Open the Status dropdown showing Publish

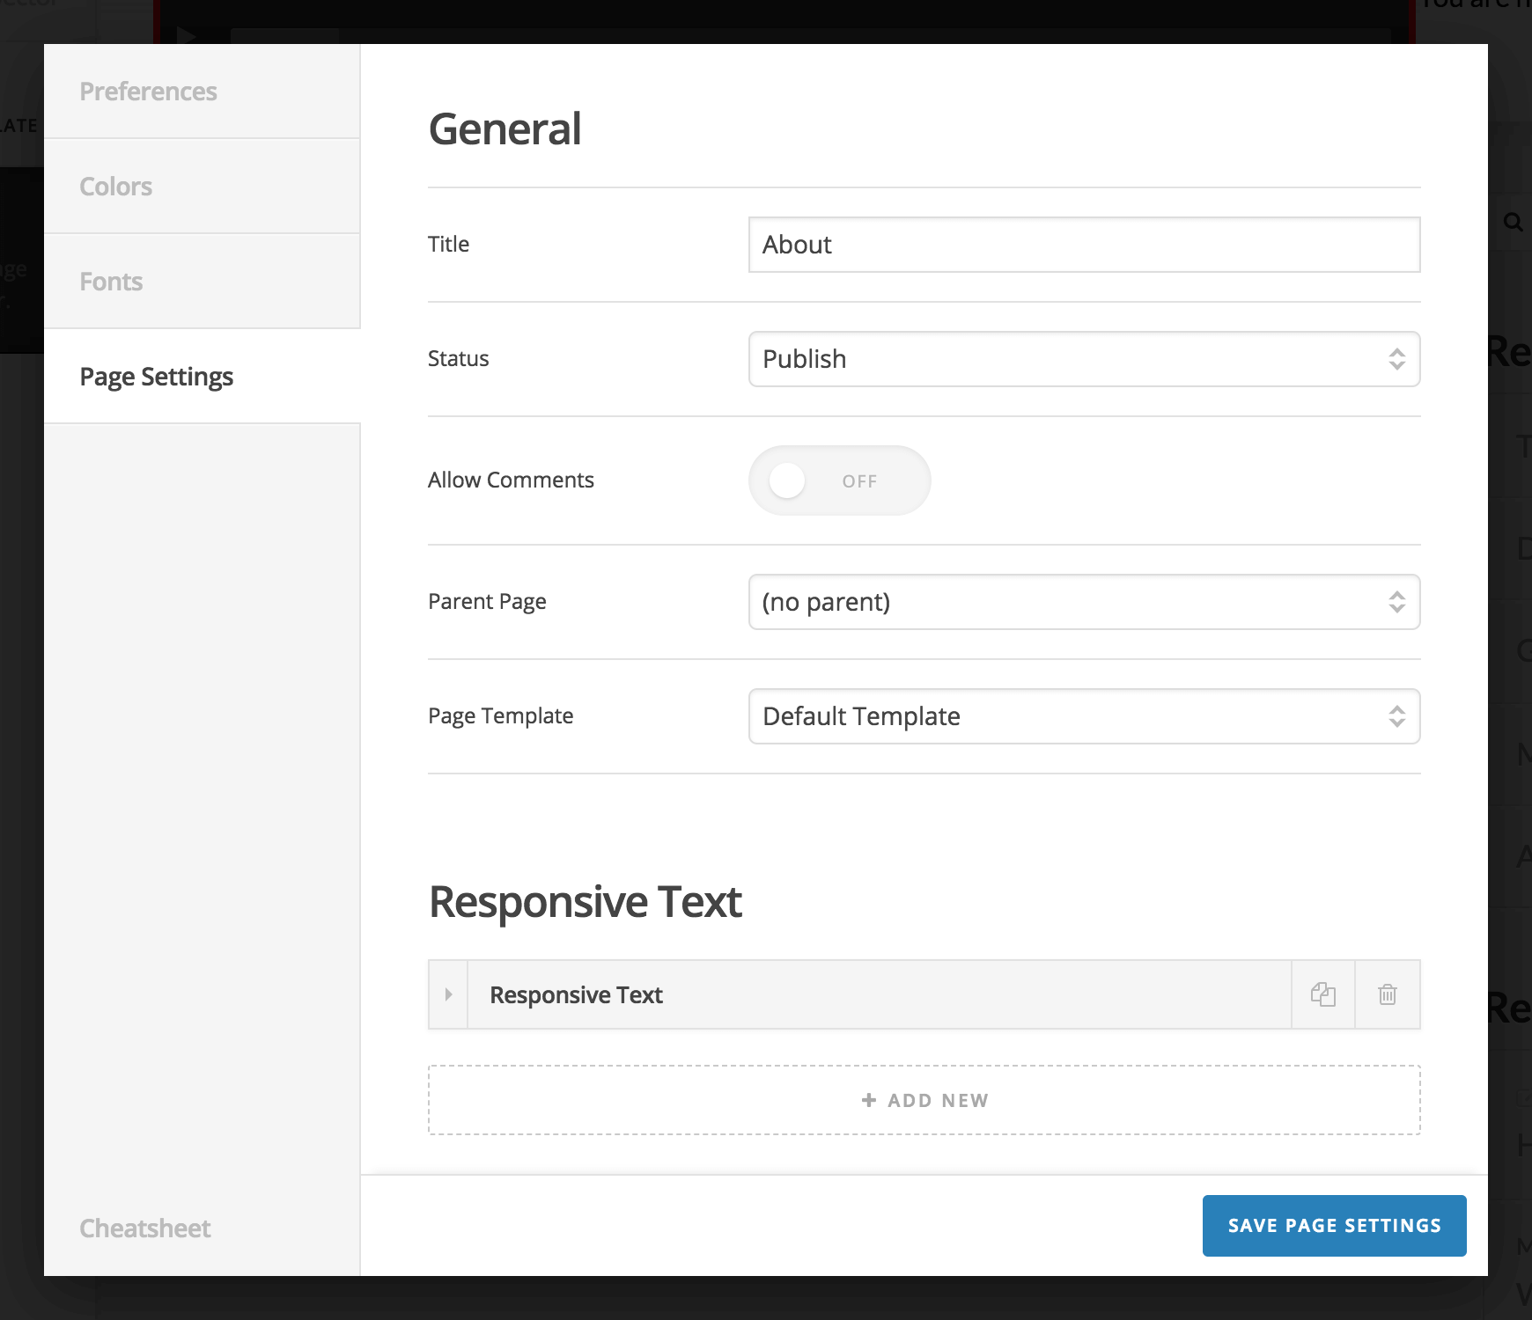[x=1083, y=359]
